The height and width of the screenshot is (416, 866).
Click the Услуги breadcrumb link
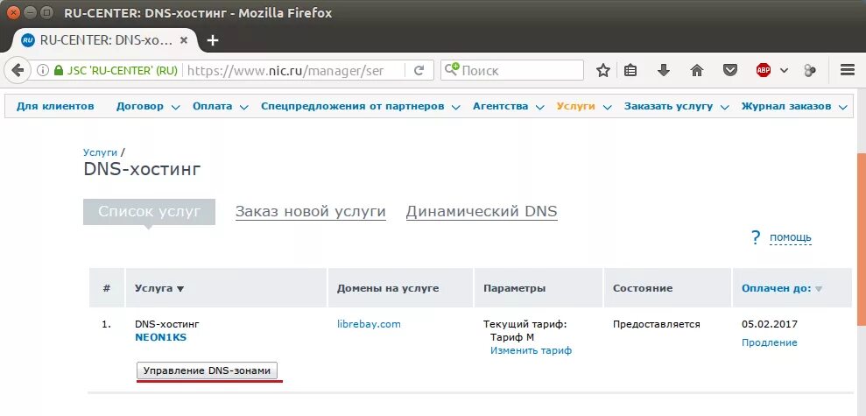pos(100,152)
